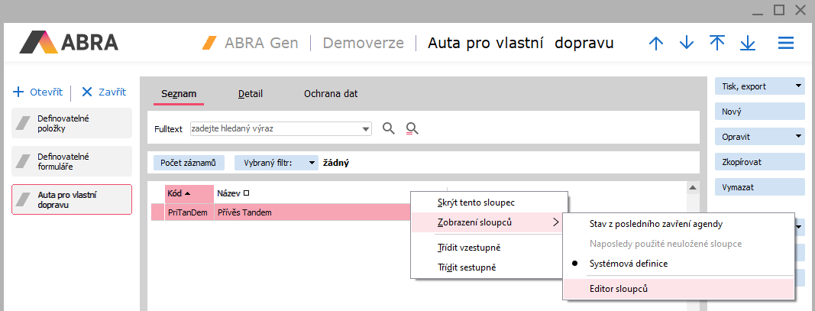The width and height of the screenshot is (815, 311).
Task: Open the fulltext search history dropdown
Action: [x=366, y=129]
